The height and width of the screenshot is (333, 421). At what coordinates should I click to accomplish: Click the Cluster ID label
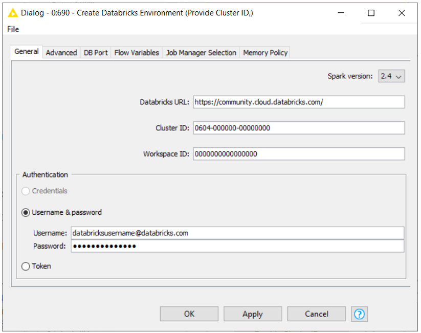tap(172, 128)
